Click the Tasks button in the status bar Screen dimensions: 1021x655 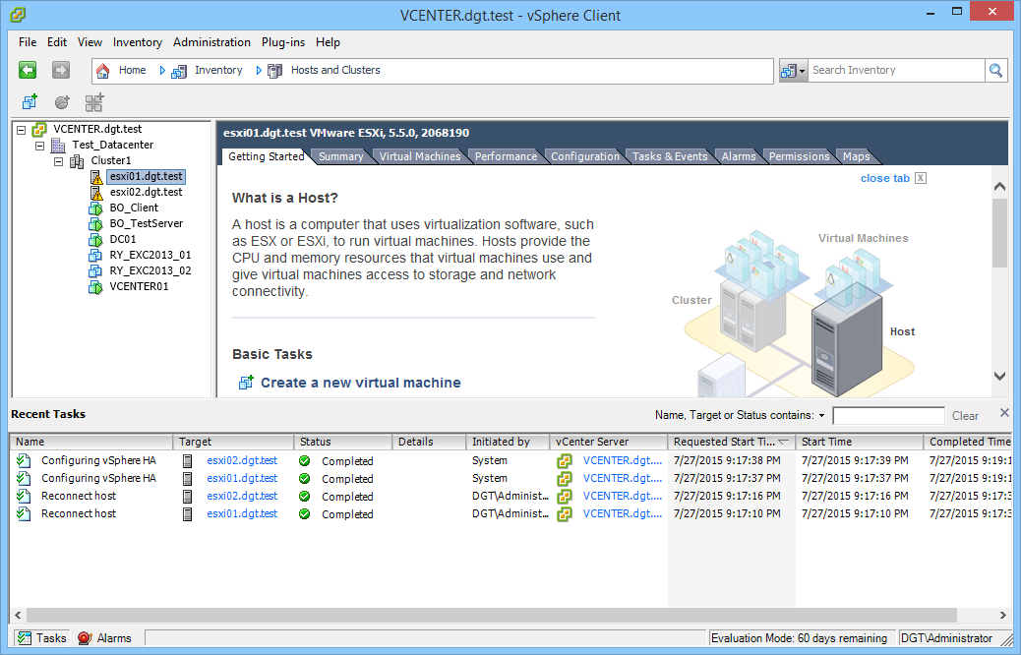pos(41,638)
